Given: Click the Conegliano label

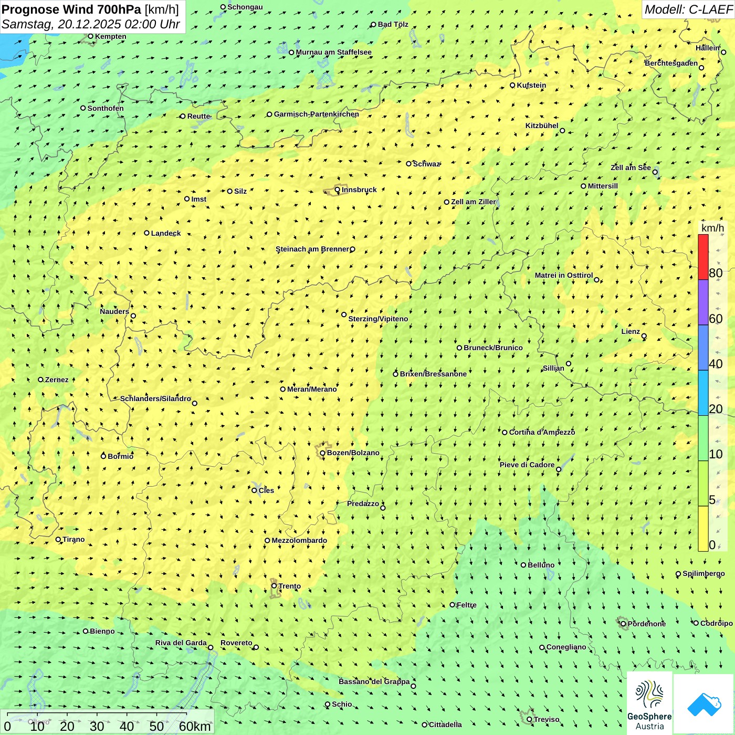Looking at the screenshot, I should pos(566,647).
